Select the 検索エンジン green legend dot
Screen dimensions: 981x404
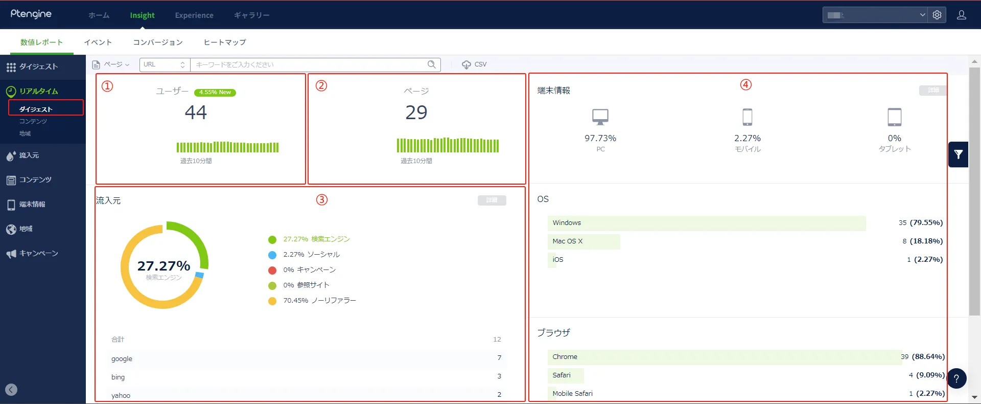[x=272, y=239]
